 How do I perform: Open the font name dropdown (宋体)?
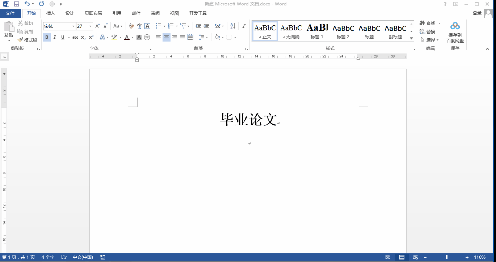tap(73, 26)
